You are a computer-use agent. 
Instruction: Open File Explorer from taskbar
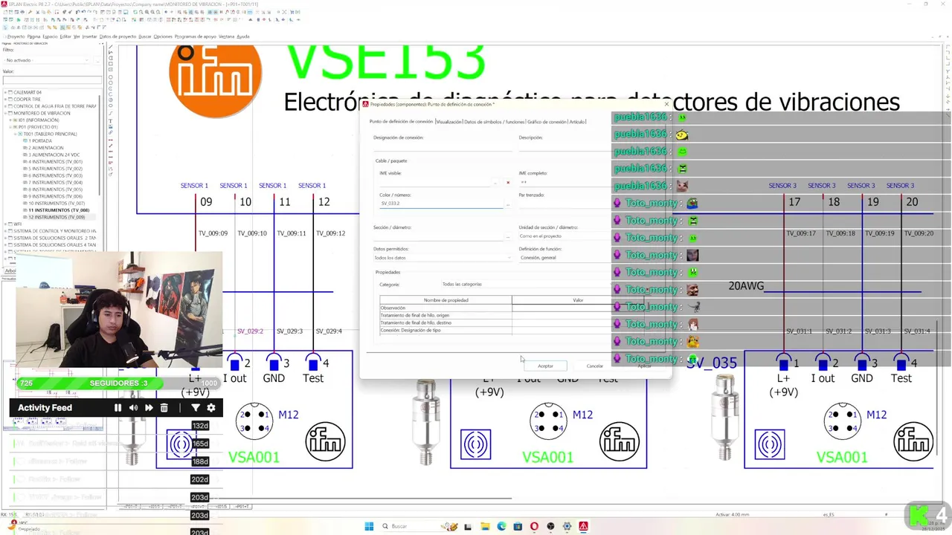[x=485, y=526]
